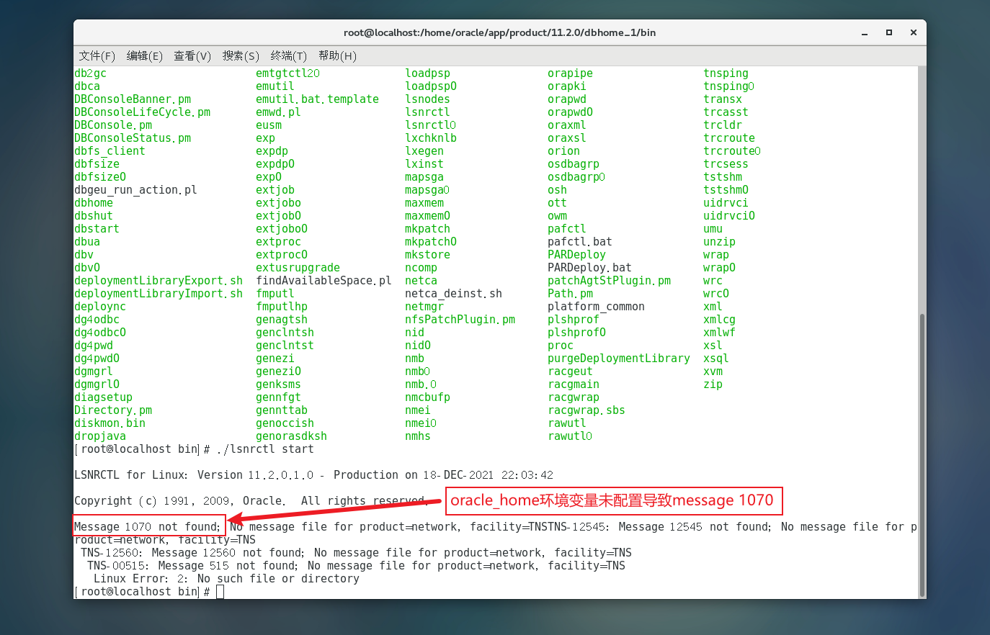Click the file name rawutl0
This screenshot has height=635, width=990.
pos(570,436)
